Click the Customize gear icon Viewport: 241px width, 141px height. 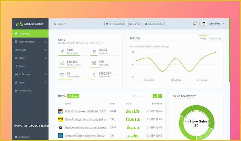pyautogui.click(x=16, y=137)
